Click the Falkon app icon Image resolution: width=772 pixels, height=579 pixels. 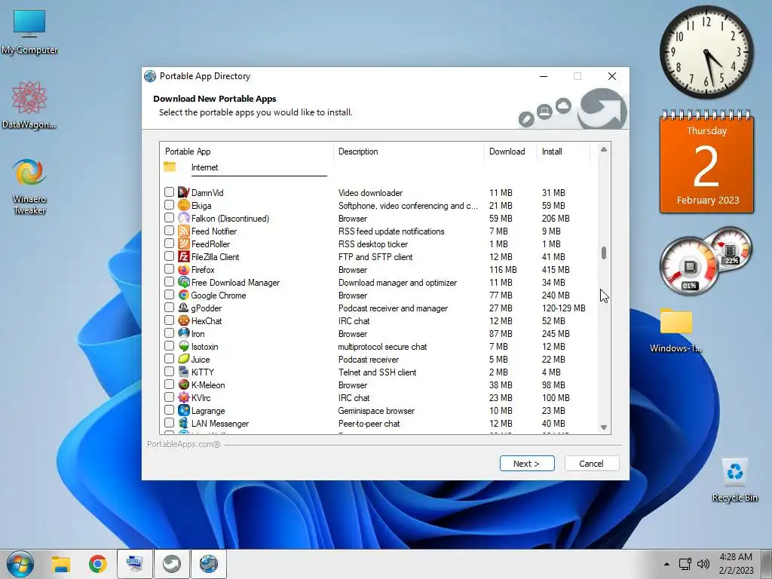(x=184, y=218)
